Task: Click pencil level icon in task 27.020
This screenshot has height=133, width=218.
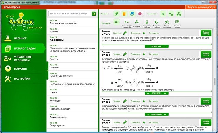Action: click(125, 54)
